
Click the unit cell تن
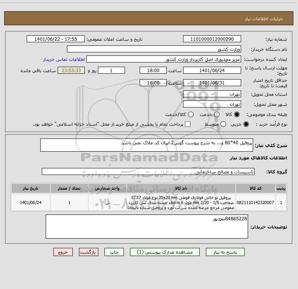[x=107, y=202]
